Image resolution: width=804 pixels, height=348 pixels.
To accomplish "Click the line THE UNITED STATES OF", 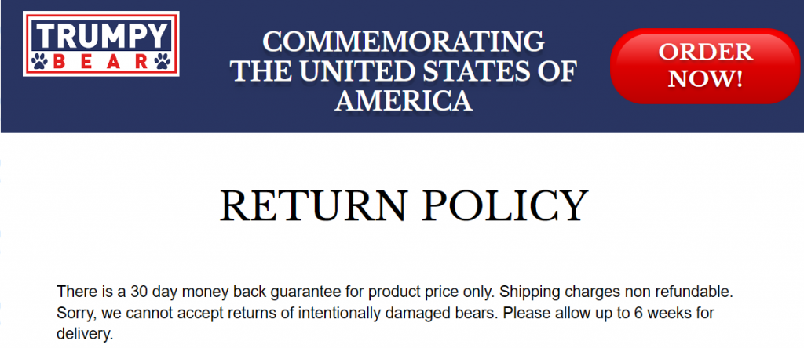I will (x=402, y=71).
